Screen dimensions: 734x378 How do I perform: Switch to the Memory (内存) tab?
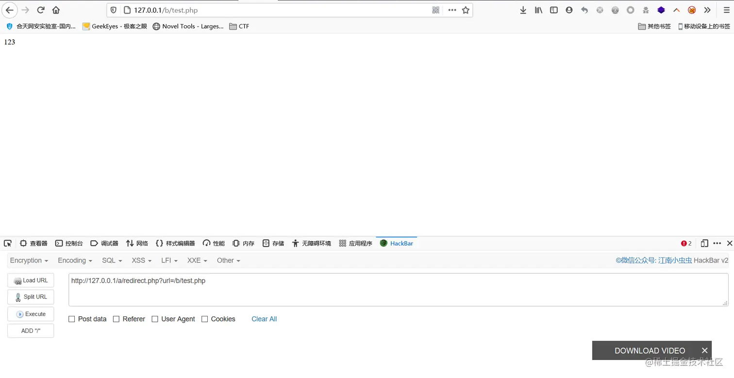coord(243,243)
